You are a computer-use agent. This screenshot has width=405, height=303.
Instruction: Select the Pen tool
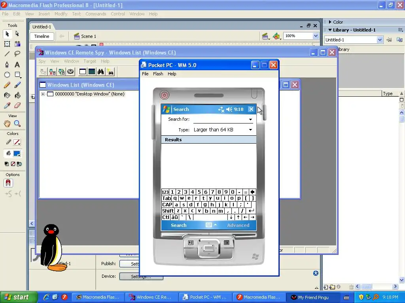[x=7, y=64]
